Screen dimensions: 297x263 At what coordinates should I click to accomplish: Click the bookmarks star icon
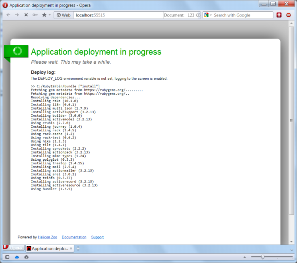click(x=44, y=15)
